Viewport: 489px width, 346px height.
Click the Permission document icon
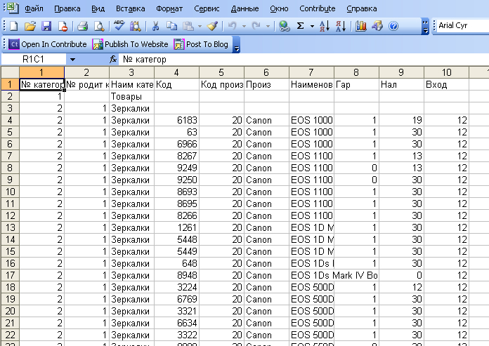(x=63, y=26)
